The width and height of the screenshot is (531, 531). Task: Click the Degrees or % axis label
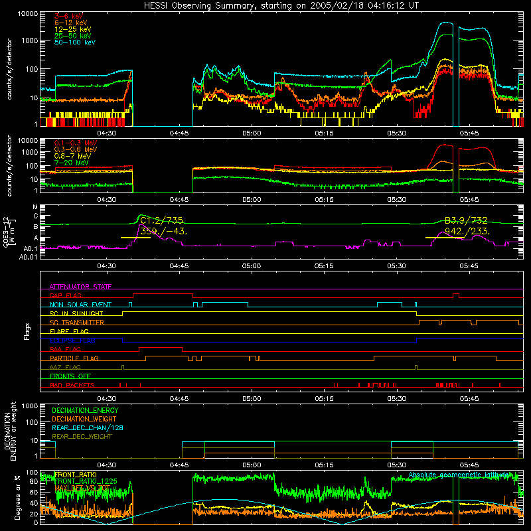tap(17, 497)
